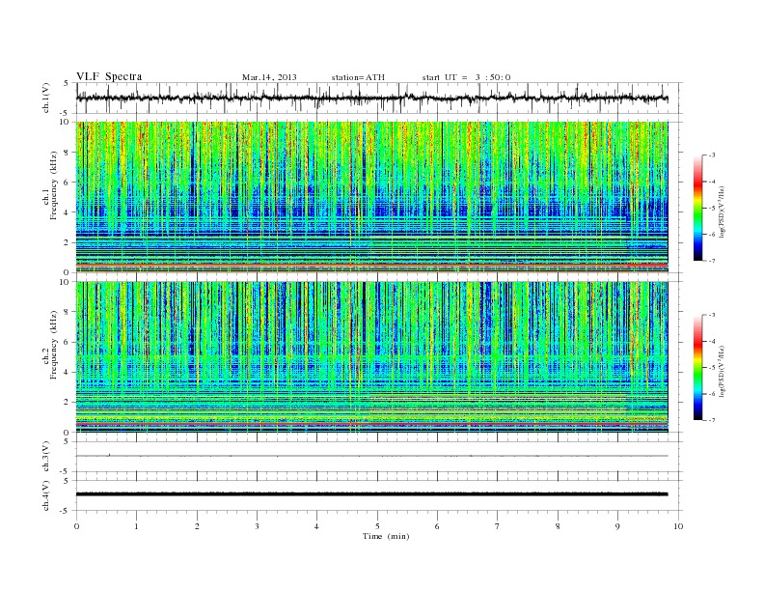This screenshot has height=591, width=764.
Task: Click the "4" kHz tick on ch.1 frequency axis
Action: pos(67,212)
